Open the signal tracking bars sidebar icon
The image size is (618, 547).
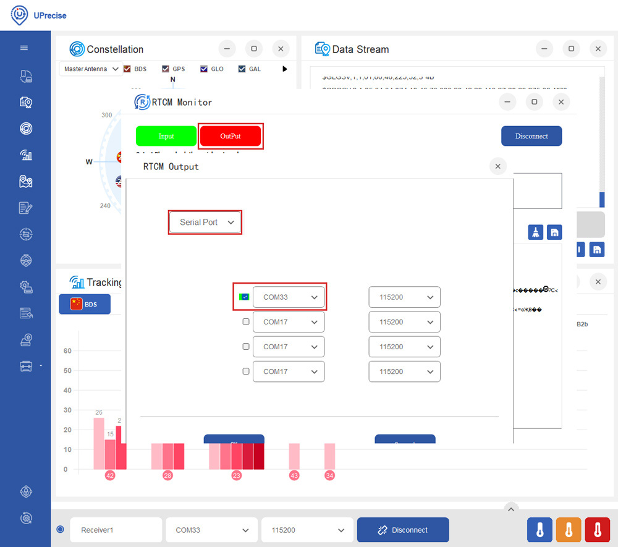[25, 155]
